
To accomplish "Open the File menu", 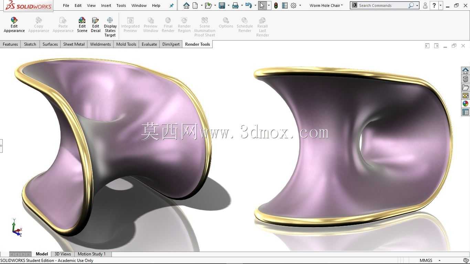I will [66, 5].
